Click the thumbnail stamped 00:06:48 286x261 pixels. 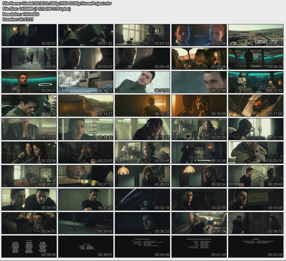(x=142, y=59)
